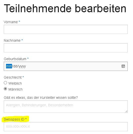Click into the Vorname text field
The height and width of the screenshot is (134, 133).
(x=66, y=29)
